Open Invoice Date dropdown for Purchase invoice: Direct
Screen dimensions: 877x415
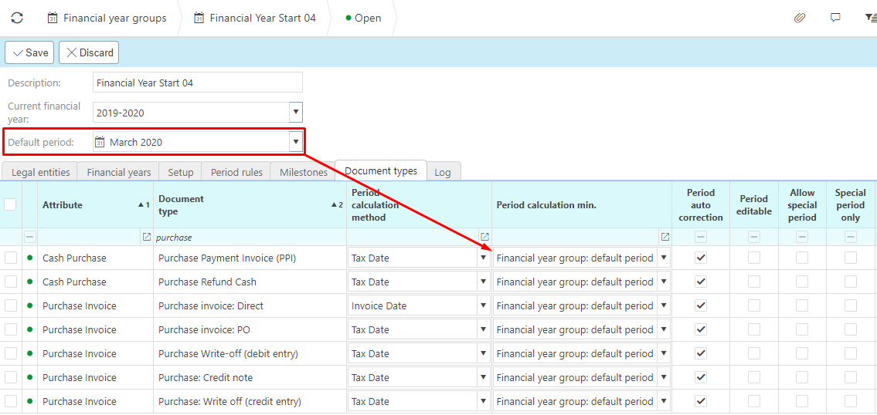coord(484,305)
